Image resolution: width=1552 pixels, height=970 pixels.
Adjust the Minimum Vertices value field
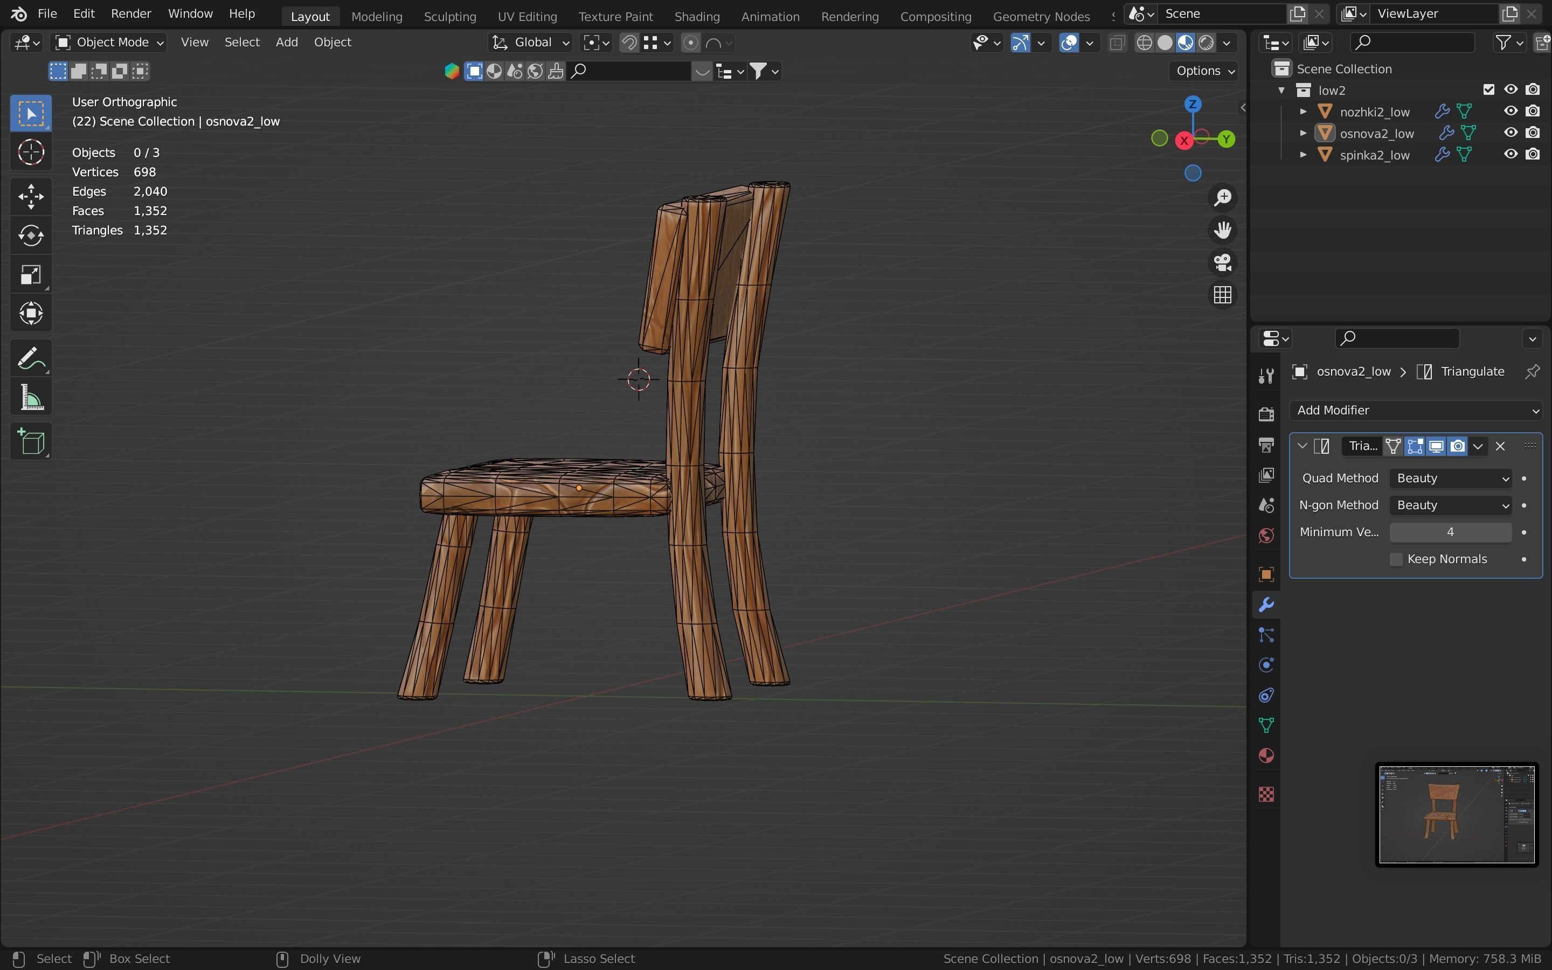[x=1451, y=532]
